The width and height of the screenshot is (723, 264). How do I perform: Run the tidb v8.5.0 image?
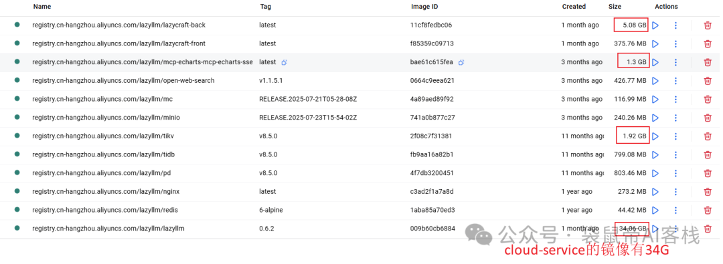pos(655,154)
